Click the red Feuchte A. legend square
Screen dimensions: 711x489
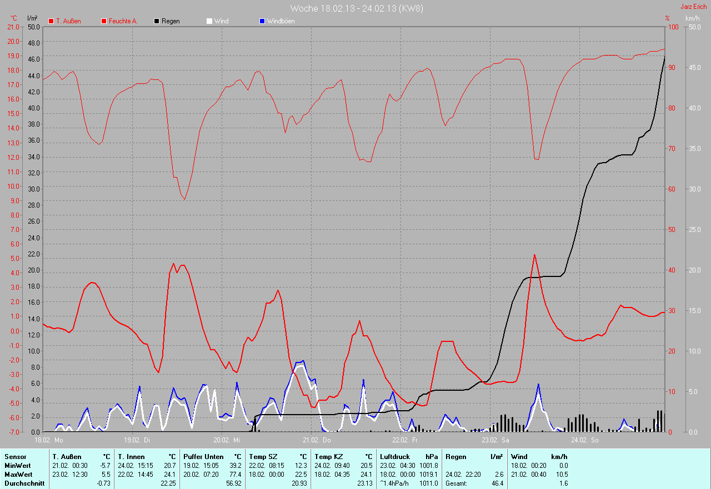point(104,21)
